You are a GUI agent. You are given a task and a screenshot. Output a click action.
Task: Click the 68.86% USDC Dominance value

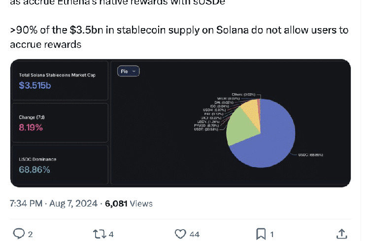(34, 170)
